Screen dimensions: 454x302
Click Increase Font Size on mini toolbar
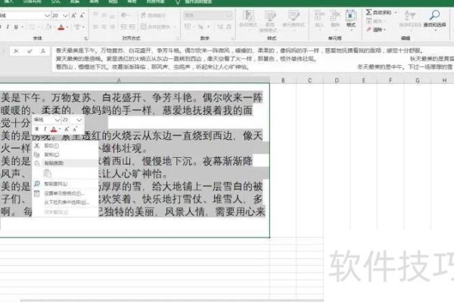coord(67,129)
